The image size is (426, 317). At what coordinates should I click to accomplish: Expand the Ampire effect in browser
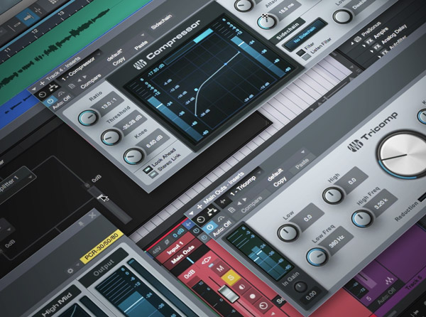pyautogui.click(x=364, y=47)
